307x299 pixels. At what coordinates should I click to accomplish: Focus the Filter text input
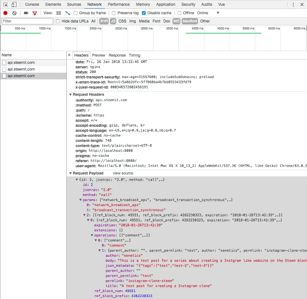(x=27, y=21)
